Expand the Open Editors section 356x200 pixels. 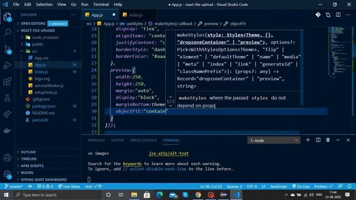(x=33, y=23)
